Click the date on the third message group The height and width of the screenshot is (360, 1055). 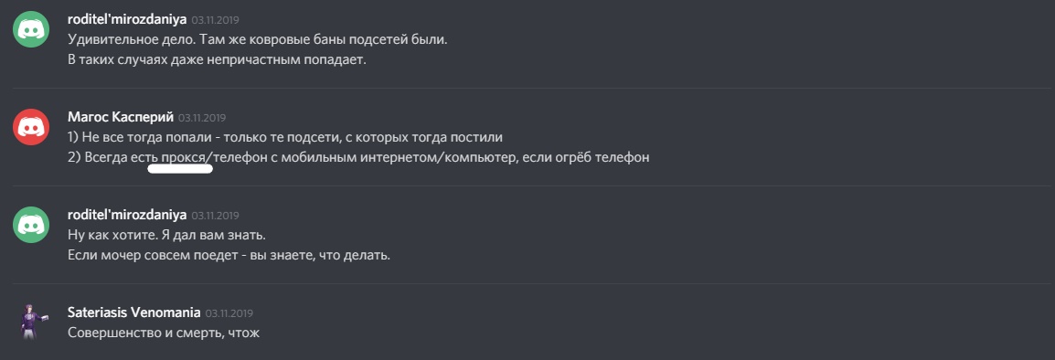click(216, 216)
